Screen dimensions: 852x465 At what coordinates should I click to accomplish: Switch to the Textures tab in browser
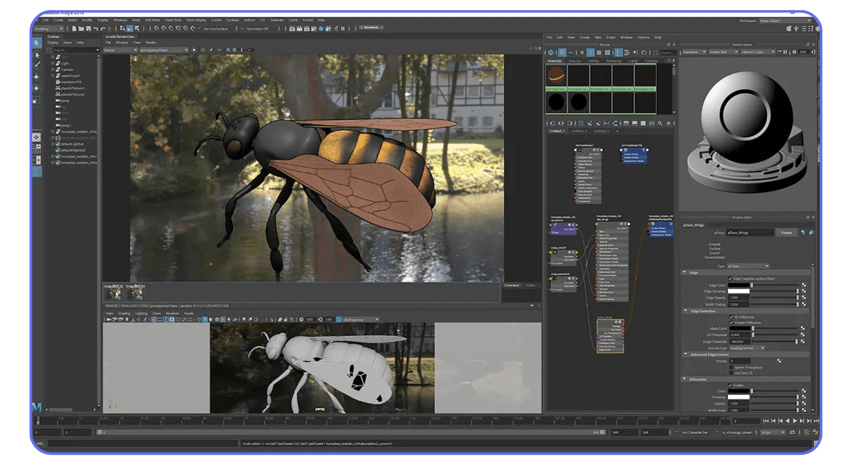pos(574,61)
